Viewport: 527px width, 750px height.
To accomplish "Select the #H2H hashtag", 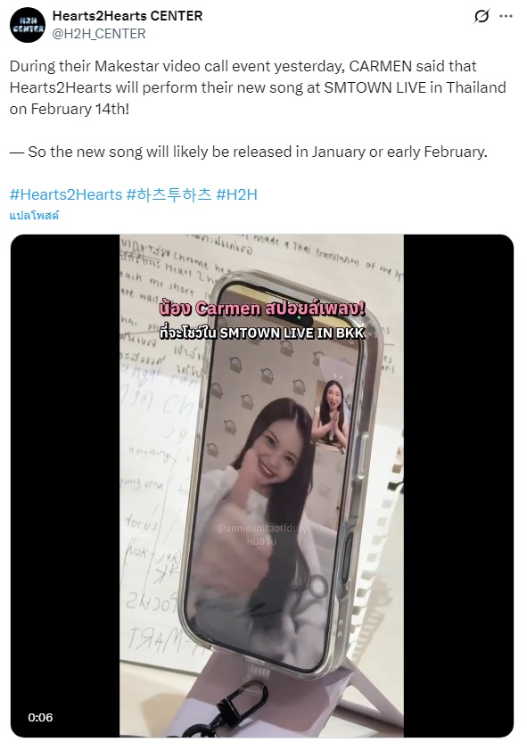I will 236,194.
